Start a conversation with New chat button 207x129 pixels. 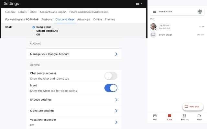point(193,107)
